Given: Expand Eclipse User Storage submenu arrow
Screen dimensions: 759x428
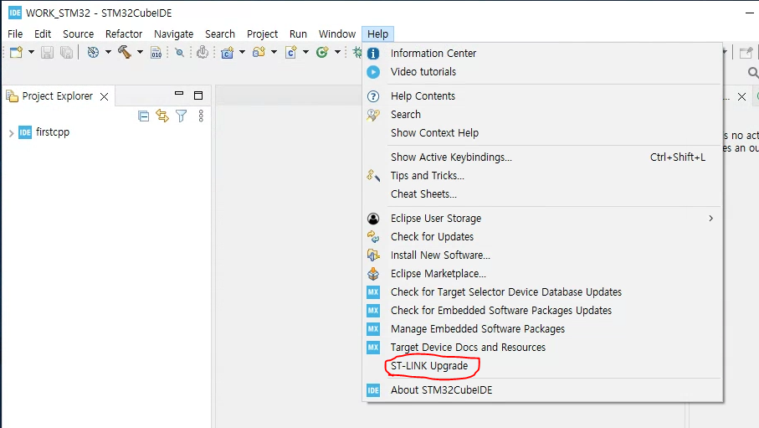Looking at the screenshot, I should click(x=710, y=218).
